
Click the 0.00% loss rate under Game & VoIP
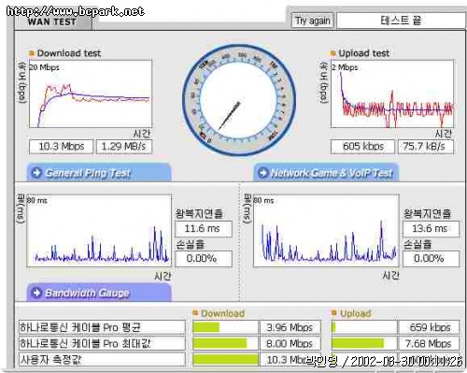[431, 259]
